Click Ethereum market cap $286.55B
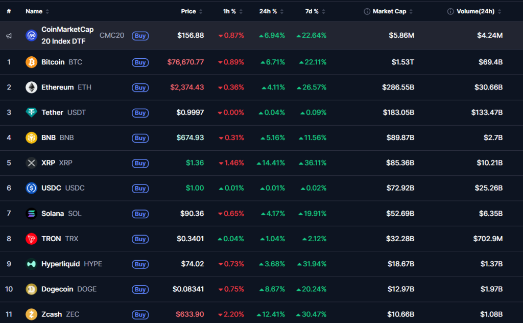Image resolution: width=523 pixels, height=323 pixels. pos(398,87)
